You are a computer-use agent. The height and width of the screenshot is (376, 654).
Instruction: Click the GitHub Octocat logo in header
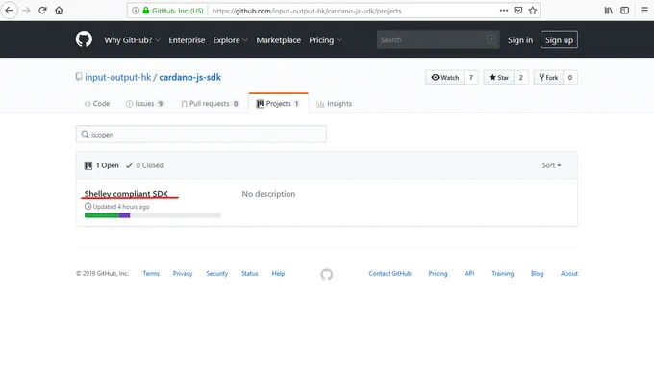84,39
